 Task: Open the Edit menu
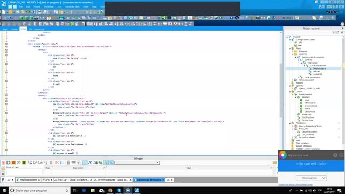click(28, 7)
